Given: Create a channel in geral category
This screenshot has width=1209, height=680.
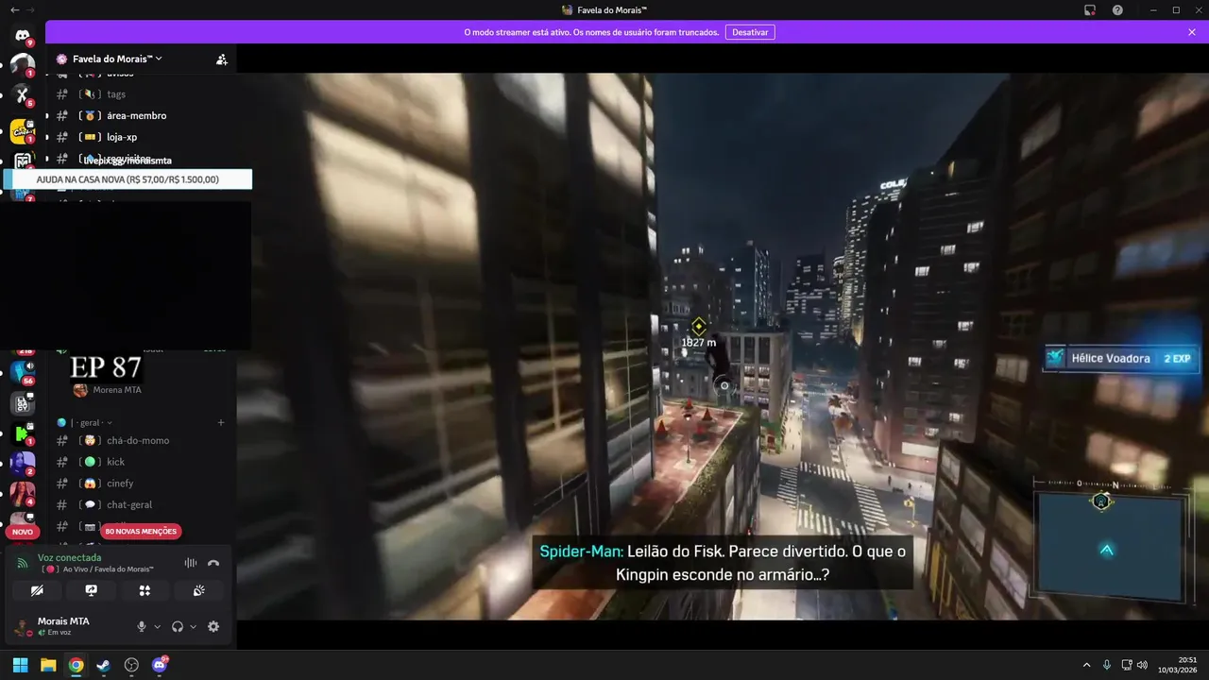Looking at the screenshot, I should pyautogui.click(x=221, y=422).
